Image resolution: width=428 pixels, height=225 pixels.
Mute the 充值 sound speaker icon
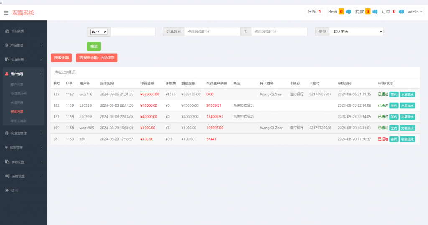click(348, 12)
